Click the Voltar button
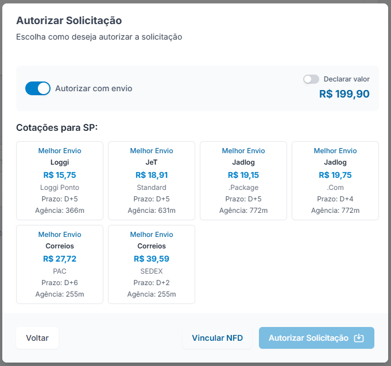 37,338
